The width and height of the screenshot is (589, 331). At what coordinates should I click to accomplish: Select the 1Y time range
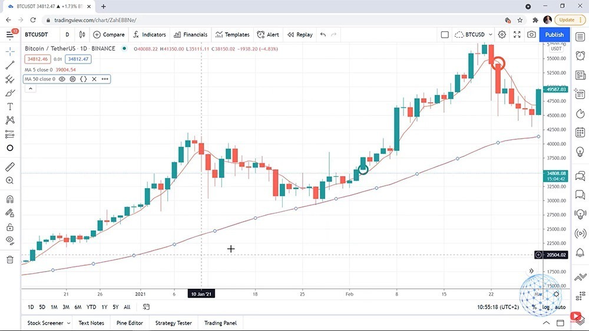click(104, 307)
